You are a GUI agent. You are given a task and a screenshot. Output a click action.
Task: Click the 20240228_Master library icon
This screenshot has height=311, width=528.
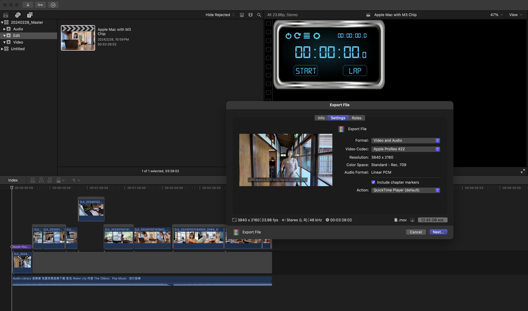tap(6, 22)
